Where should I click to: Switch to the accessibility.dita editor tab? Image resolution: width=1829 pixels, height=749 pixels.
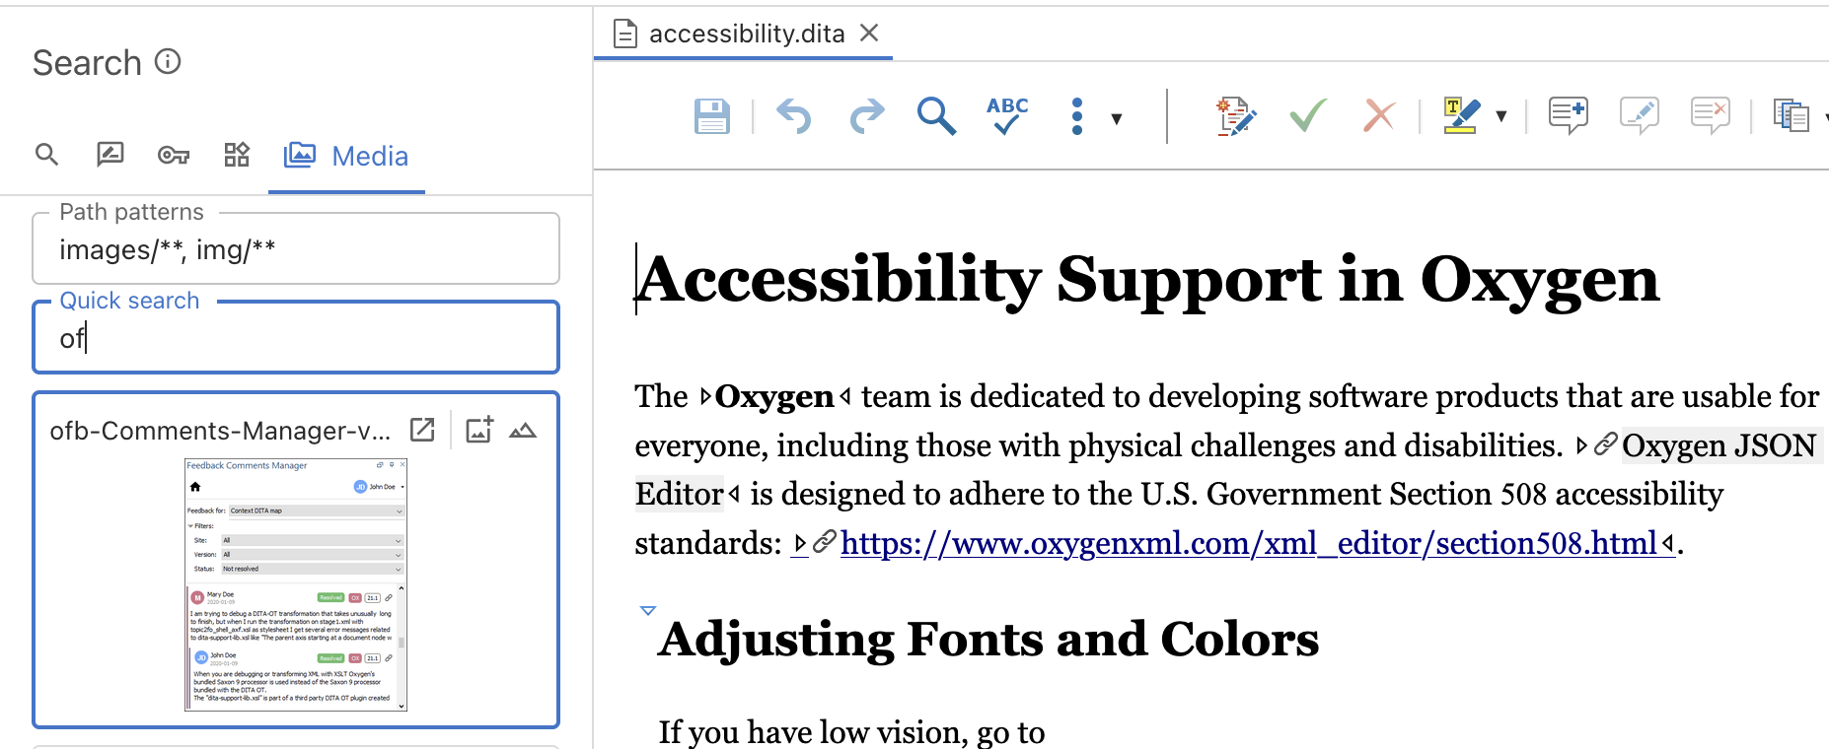pos(746,34)
